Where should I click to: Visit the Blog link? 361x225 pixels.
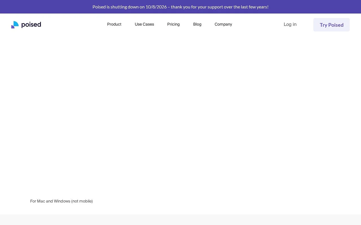click(x=197, y=24)
